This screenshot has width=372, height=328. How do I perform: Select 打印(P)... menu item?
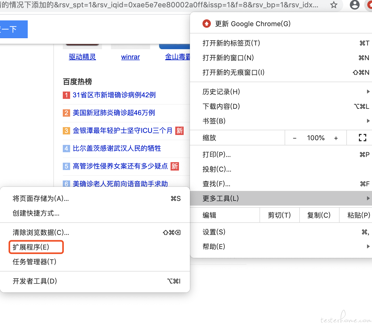coord(281,155)
